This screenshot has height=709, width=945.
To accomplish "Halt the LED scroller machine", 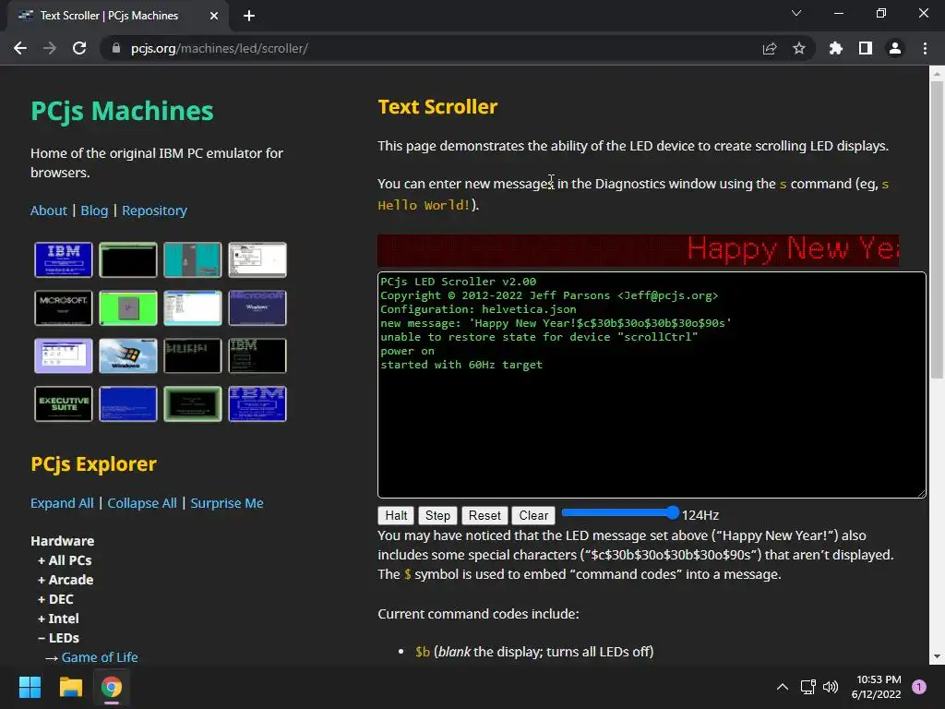I will click(x=396, y=515).
